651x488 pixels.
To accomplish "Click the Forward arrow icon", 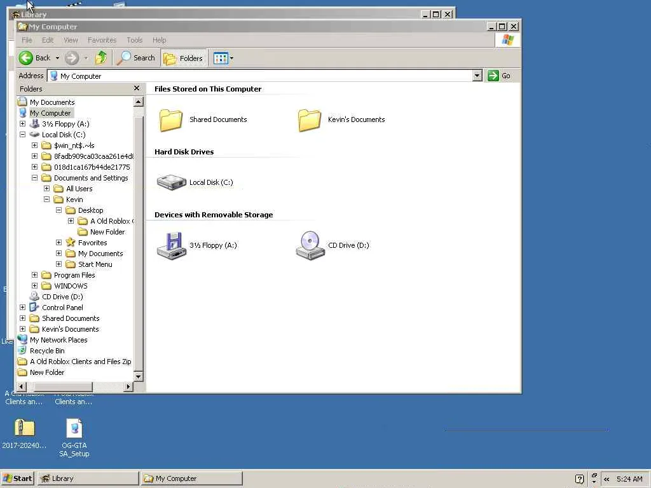I will click(x=72, y=58).
